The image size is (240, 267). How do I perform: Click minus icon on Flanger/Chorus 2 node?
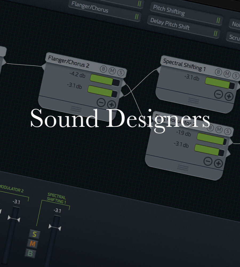[101, 102]
